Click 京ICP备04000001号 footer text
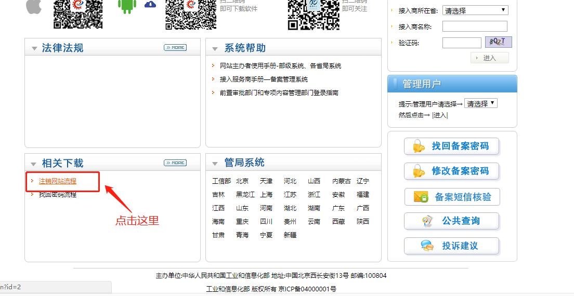The height and width of the screenshot is (296, 574). click(307, 289)
